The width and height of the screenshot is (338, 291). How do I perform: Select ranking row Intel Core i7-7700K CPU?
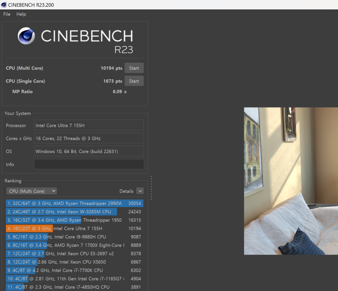[75, 270]
